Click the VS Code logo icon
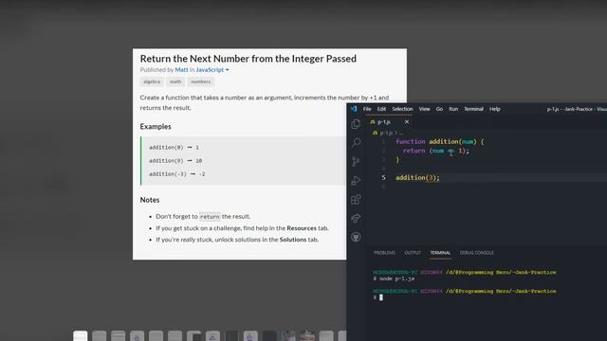 click(354, 109)
